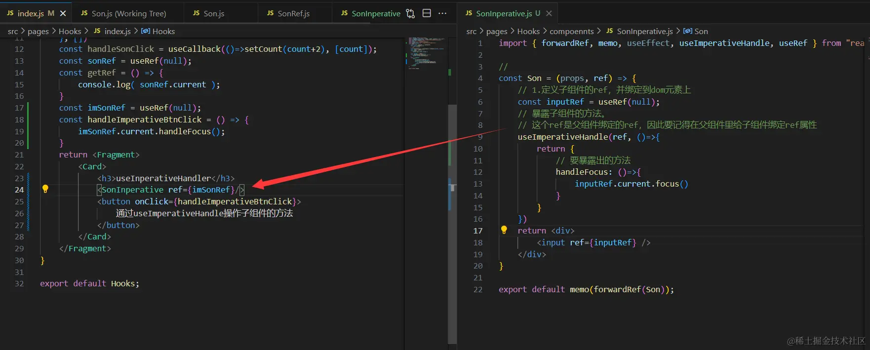This screenshot has height=350, width=870.
Task: Open 'src' breadcrumb in the right editor
Action: pos(472,31)
